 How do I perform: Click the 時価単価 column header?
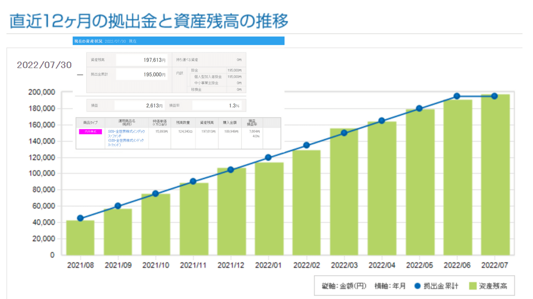tap(160, 123)
